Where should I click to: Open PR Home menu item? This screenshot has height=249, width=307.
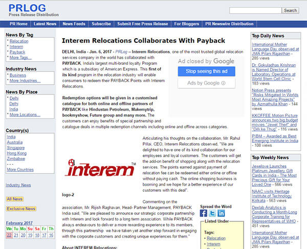pos(18,24)
